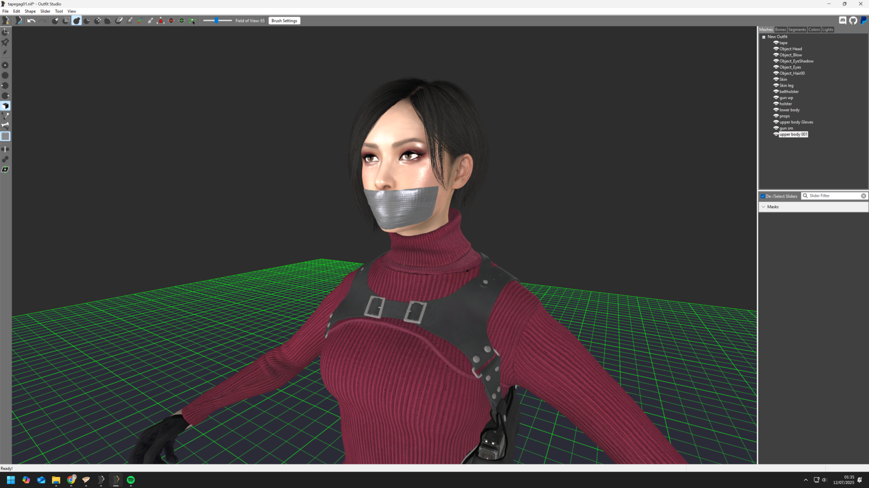Toggle the highlighted wireframe grid icon
Screen dimensions: 869x488
pyautogui.click(x=5, y=136)
